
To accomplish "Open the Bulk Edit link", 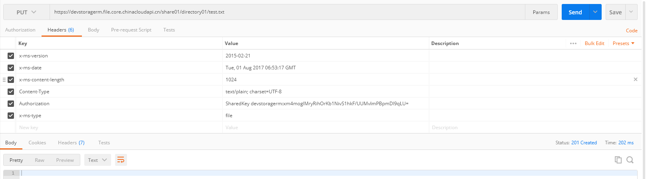I will (x=594, y=43).
